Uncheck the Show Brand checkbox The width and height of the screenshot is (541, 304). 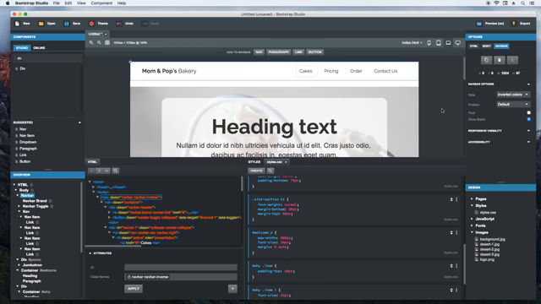coord(528,119)
